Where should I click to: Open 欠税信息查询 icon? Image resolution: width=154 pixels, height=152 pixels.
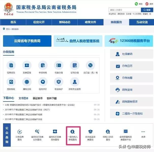(20, 132)
